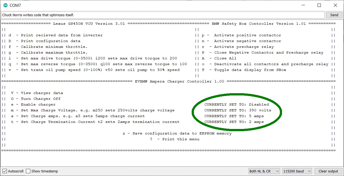The height and width of the screenshot is (176, 344).
Task: Click 'Close Negative Contactor and Precharge relay' line
Action: (x=263, y=53)
